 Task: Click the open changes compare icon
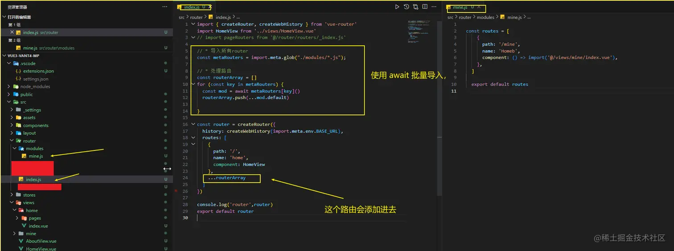[416, 7]
